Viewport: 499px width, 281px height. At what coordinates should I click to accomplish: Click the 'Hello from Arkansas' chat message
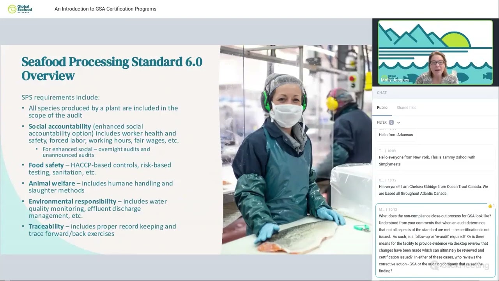396,135
